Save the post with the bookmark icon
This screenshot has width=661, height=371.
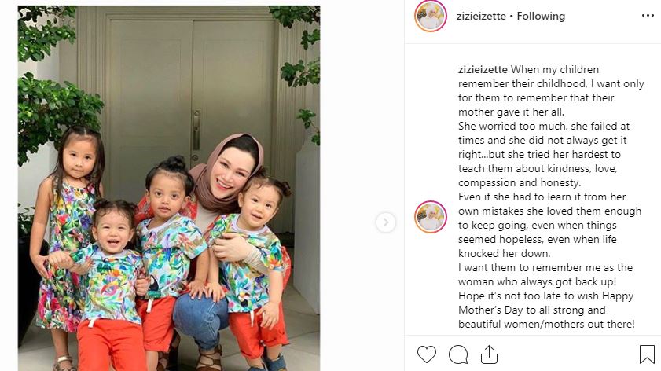tap(647, 354)
